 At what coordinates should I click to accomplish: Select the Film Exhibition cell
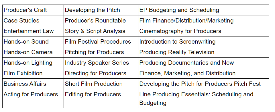click(33, 73)
